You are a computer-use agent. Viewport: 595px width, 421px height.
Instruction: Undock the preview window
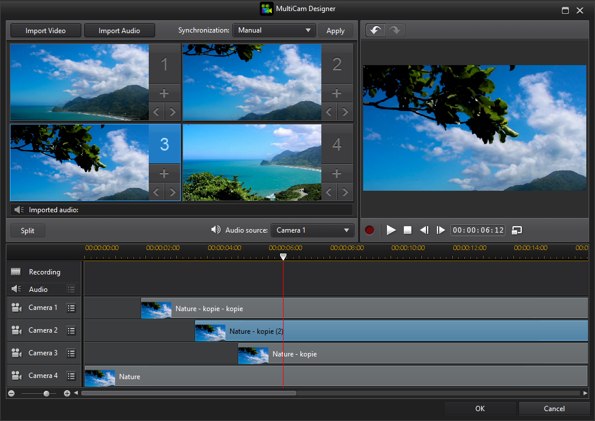(517, 230)
